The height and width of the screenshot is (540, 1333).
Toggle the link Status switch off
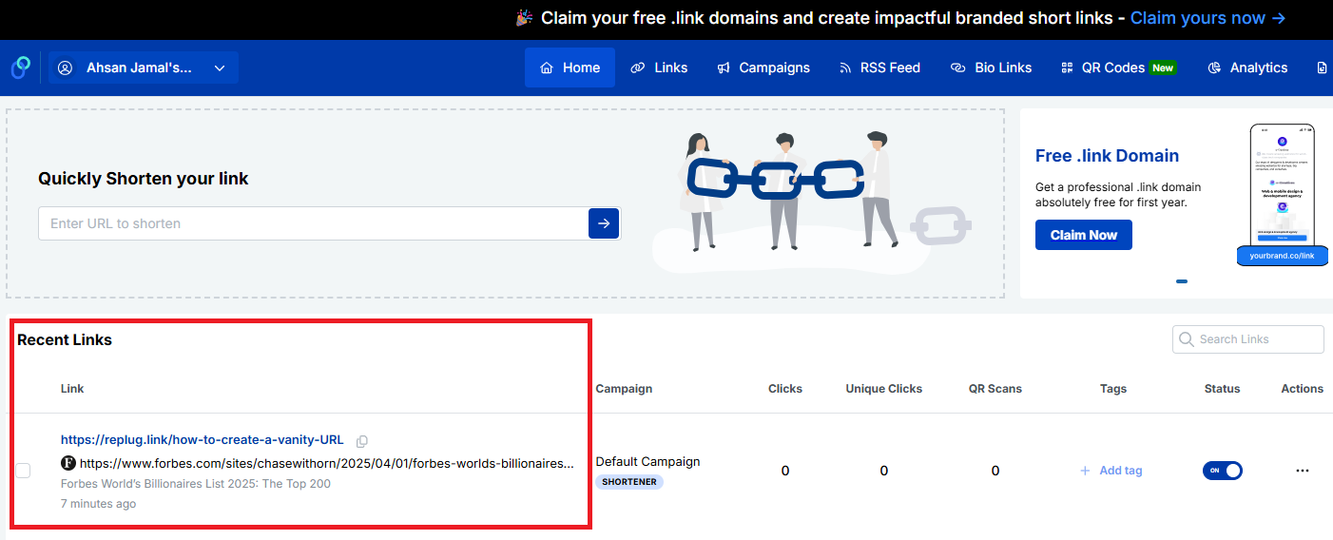(1223, 471)
